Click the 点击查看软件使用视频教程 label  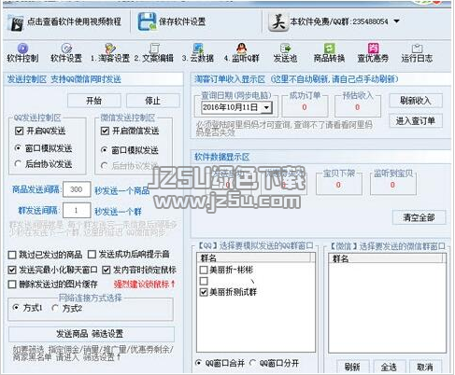pyautogui.click(x=74, y=21)
